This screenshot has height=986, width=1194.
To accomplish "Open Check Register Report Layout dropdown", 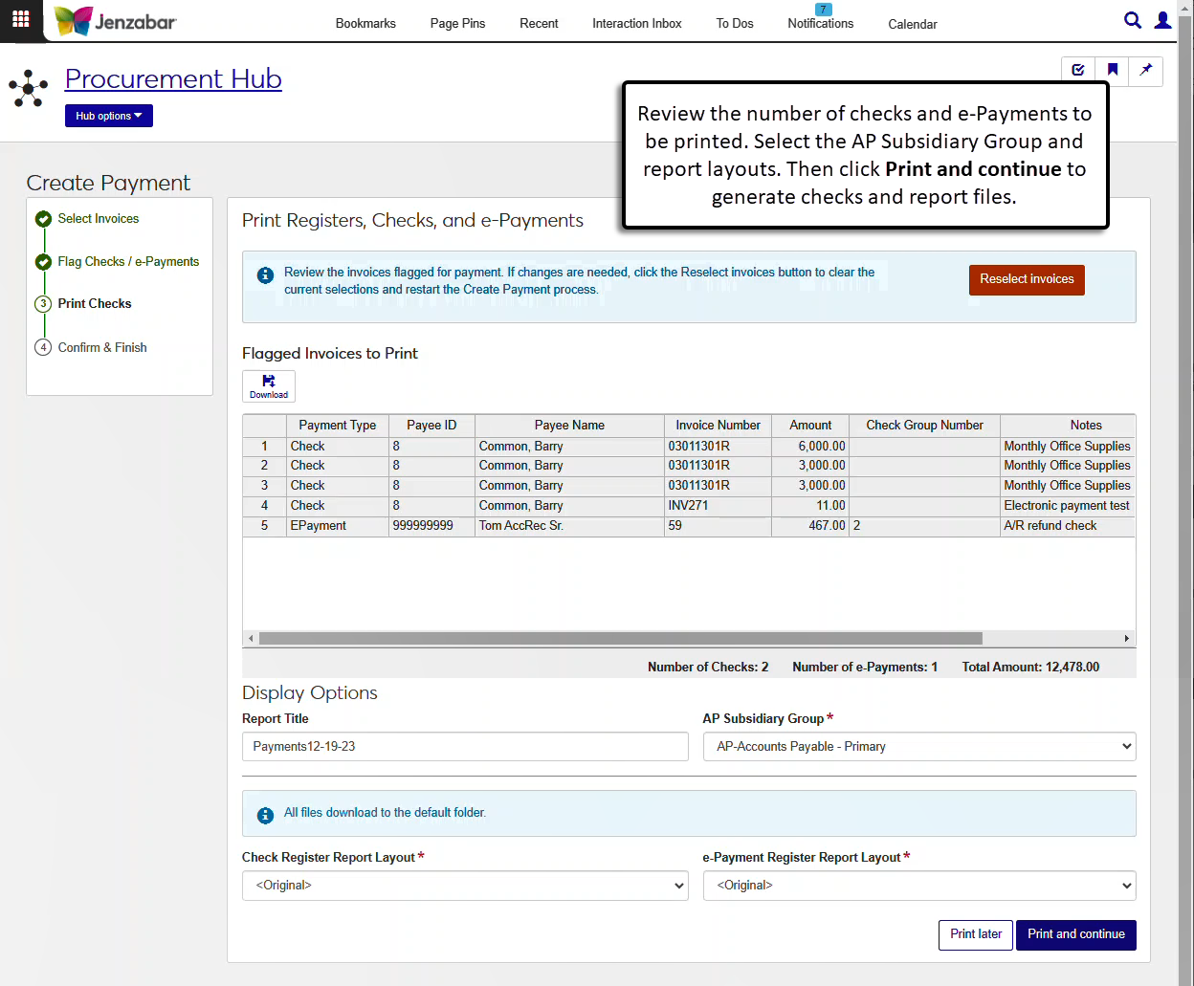I will (x=465, y=886).
